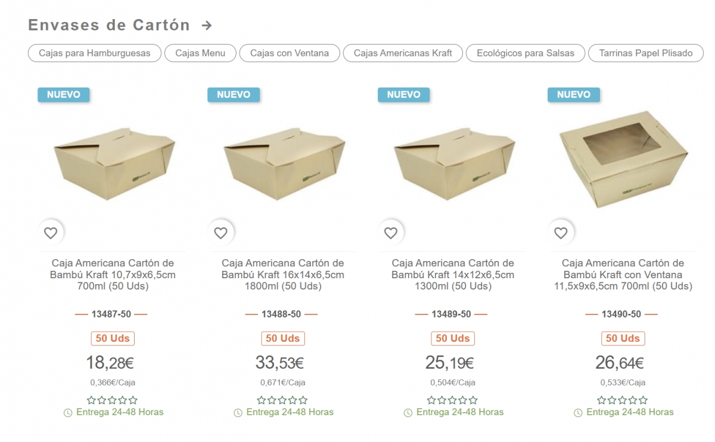Open the Caja Americana 1800ml product title
The width and height of the screenshot is (715, 442).
point(283,274)
